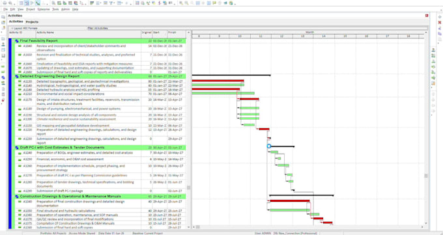This screenshot has height=235, width=443.
Task: Click the blue circle marker on Gantt chart
Action: point(269,146)
